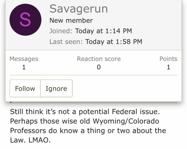Click the purple S avatar circle

25,20
